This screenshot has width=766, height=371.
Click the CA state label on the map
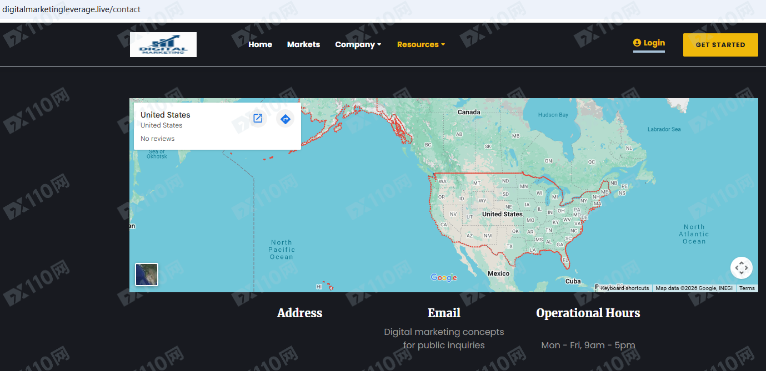(x=443, y=225)
